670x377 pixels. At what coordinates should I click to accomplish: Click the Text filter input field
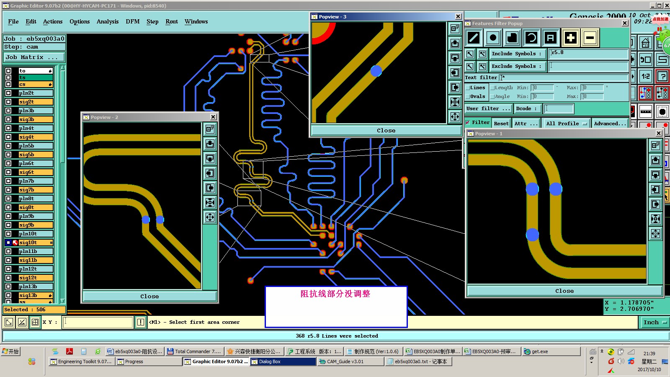[x=564, y=78]
